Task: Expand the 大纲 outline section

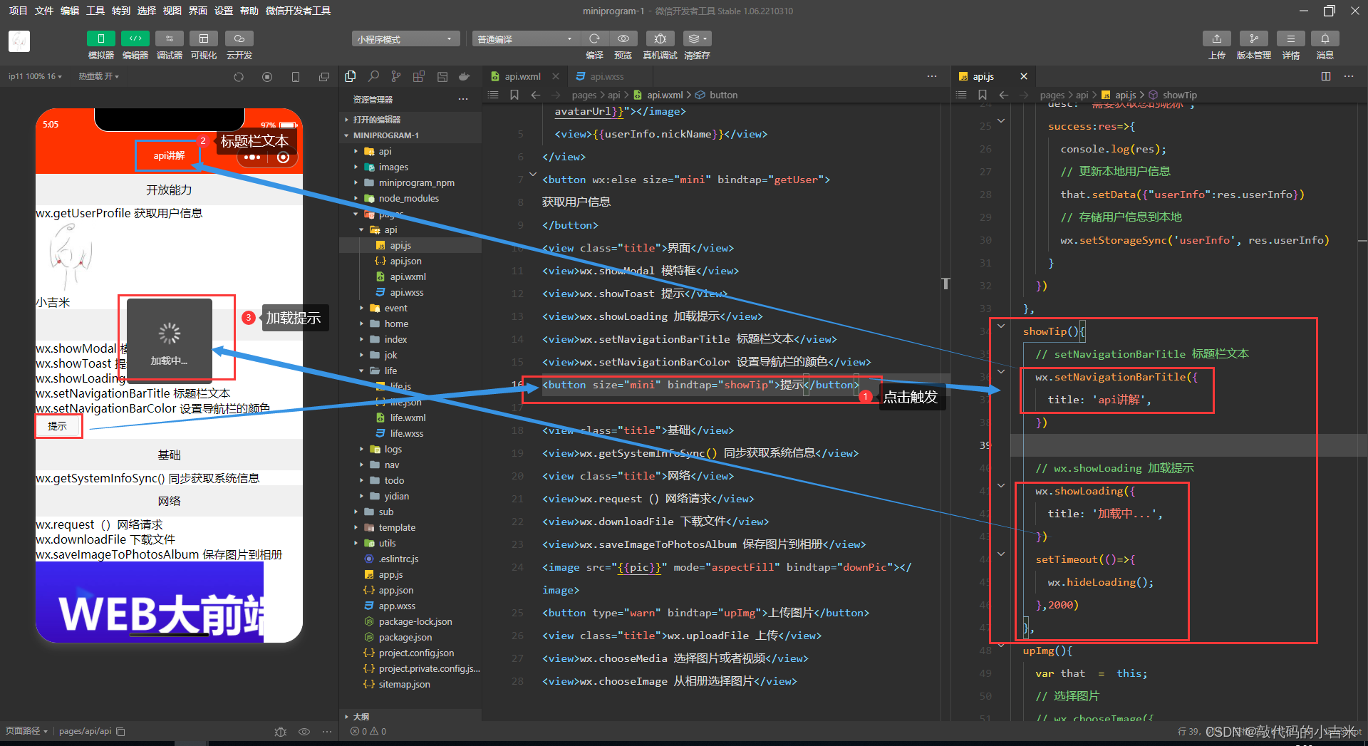Action: (411, 716)
